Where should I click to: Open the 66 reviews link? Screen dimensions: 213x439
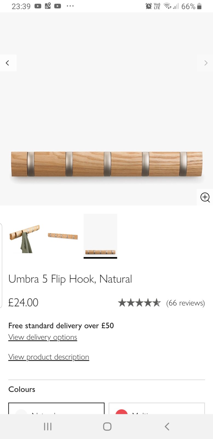pos(185,303)
